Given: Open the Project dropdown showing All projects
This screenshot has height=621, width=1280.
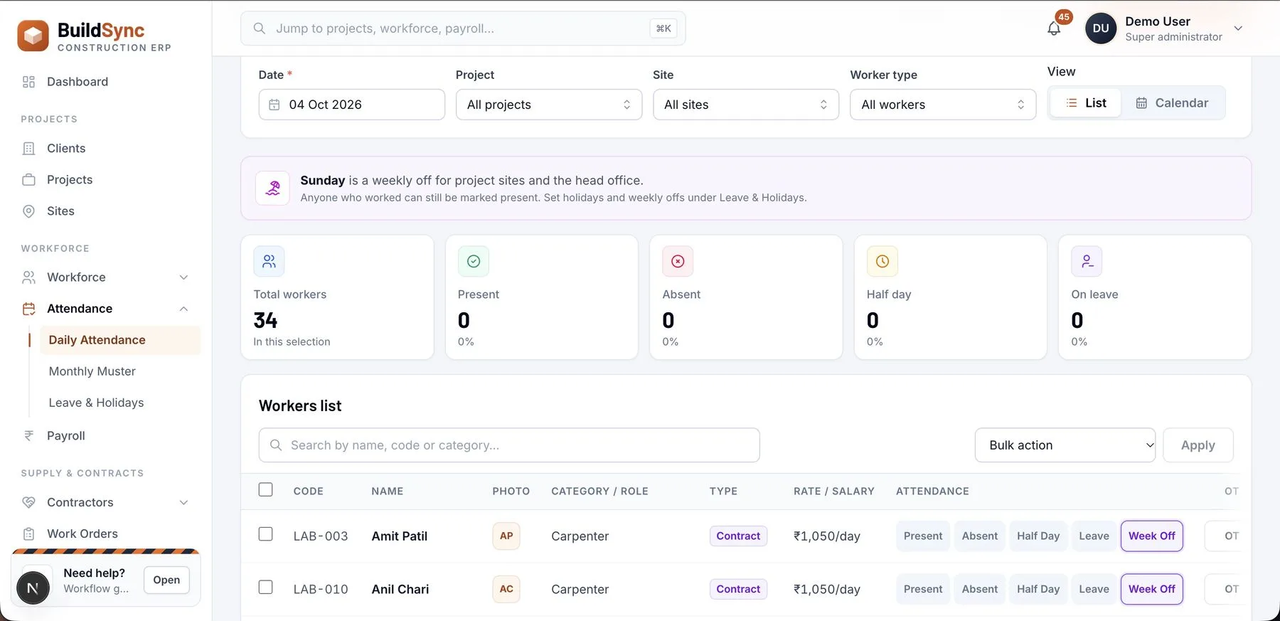Looking at the screenshot, I should point(549,105).
